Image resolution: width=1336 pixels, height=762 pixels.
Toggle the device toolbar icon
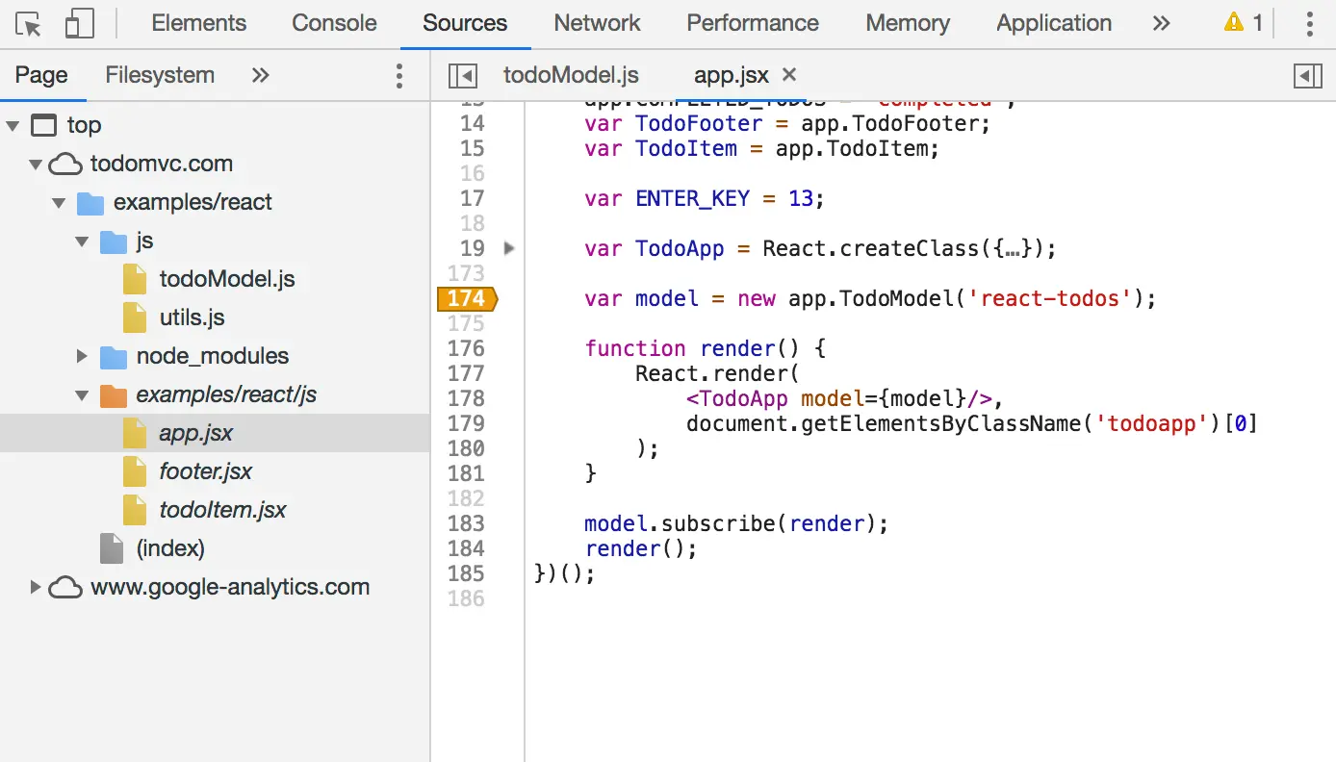79,23
